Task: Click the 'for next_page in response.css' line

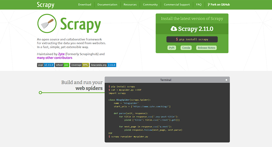Action: point(145,127)
